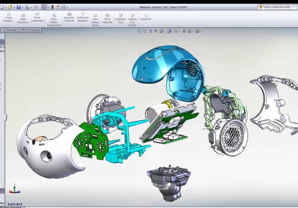298x208 pixels.
Task: Open the Options icon in quick toolbar
Action: tap(63, 7)
